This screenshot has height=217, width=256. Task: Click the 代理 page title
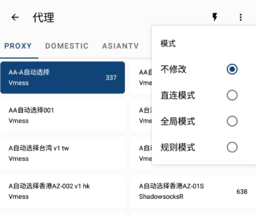43,18
